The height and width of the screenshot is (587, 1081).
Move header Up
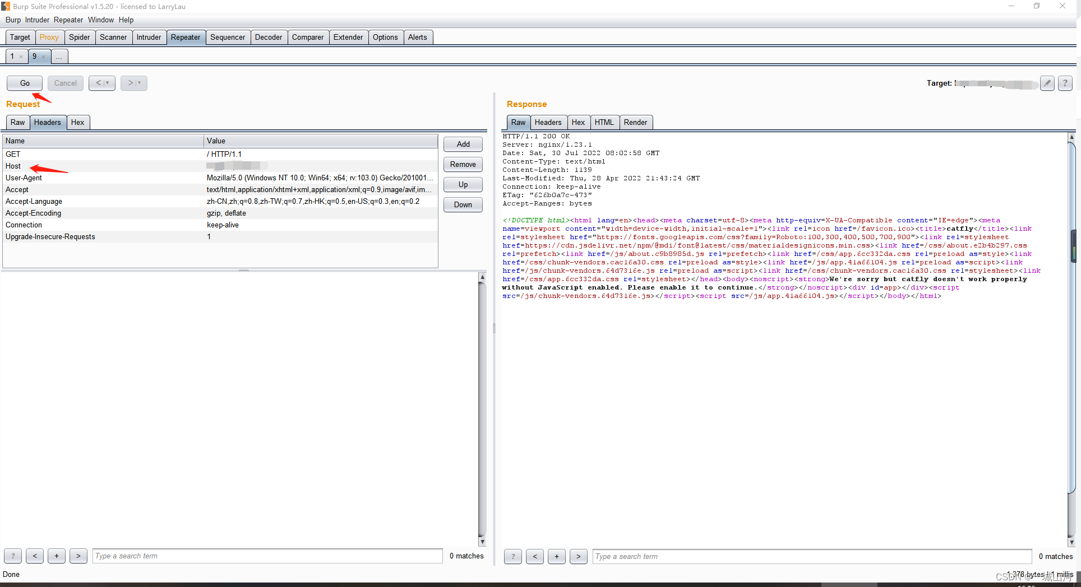pos(463,184)
